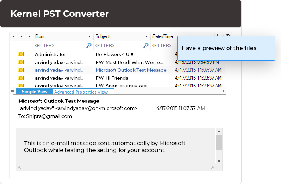This screenshot has width=281, height=184.
Task: Click magnifier icon in From filter
Action: (x=89, y=45)
